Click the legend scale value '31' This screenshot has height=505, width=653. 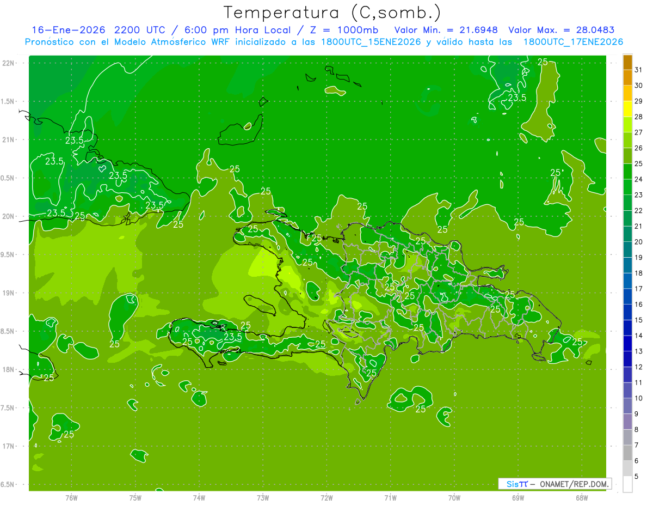coord(639,70)
